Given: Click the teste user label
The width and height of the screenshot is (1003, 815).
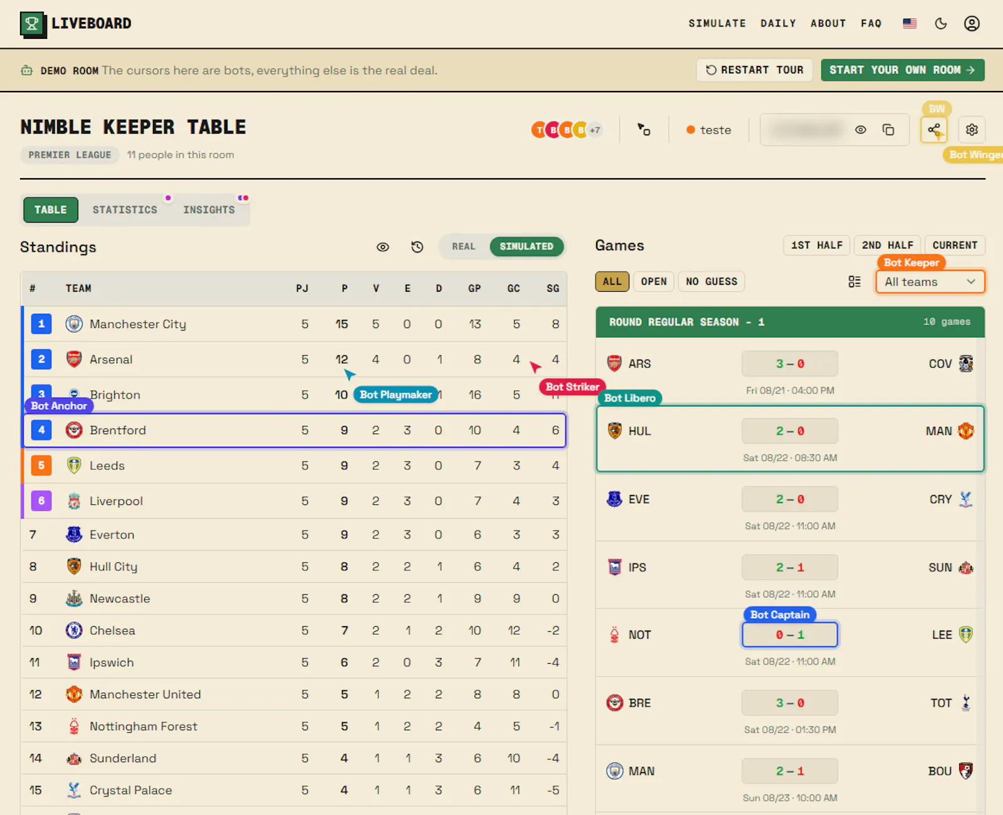Looking at the screenshot, I should point(709,130).
